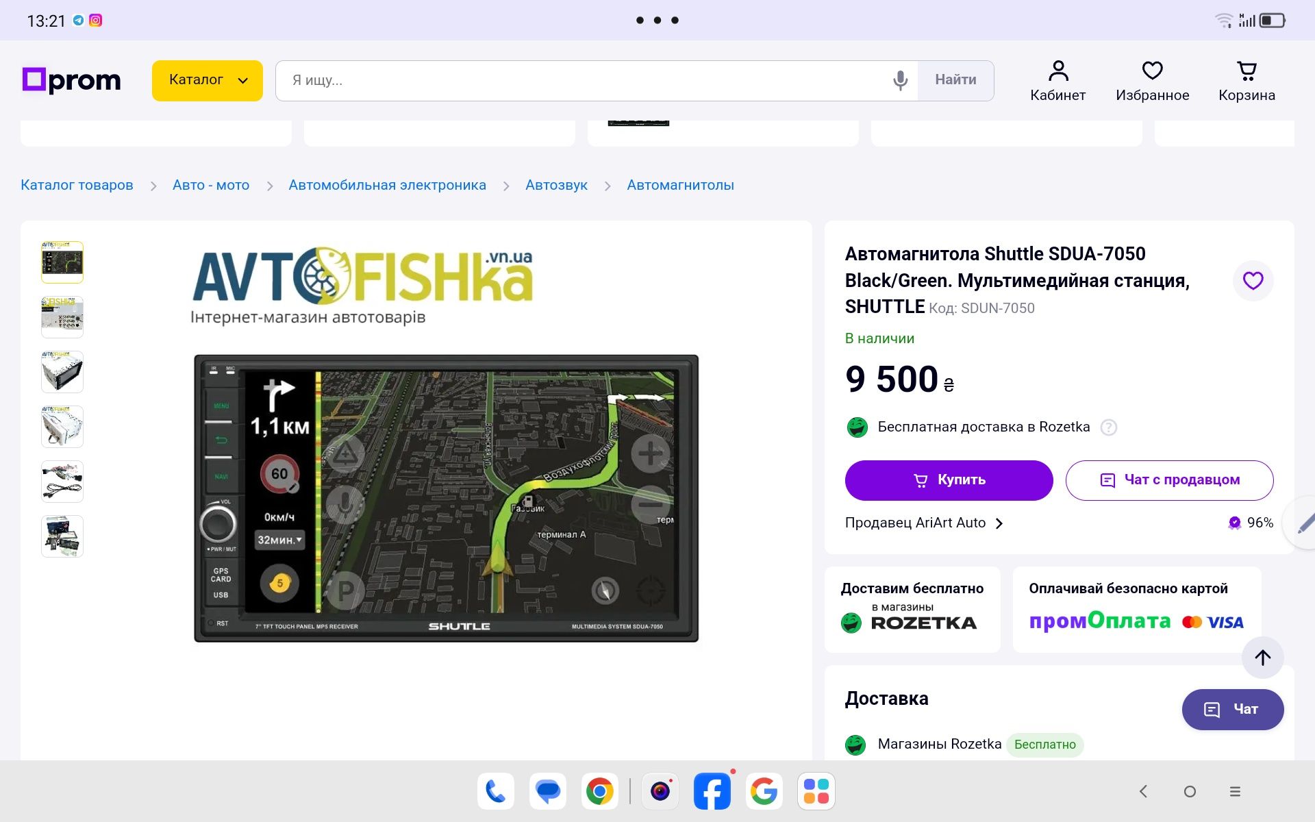The height and width of the screenshot is (822, 1315).
Task: Expand the Каталог dropdown menu
Action: pyautogui.click(x=207, y=80)
